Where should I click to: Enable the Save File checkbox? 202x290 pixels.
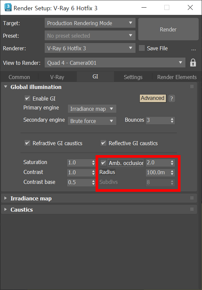[142, 48]
